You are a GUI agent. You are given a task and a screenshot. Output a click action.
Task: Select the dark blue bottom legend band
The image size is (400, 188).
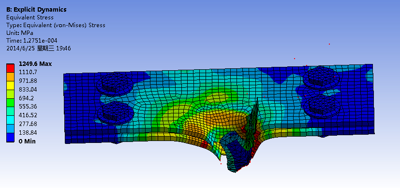10,138
